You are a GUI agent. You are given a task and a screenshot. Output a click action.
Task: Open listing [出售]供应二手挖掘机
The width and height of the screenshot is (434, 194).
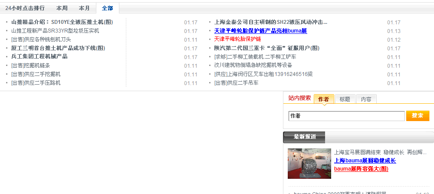pyautogui.click(x=36, y=74)
